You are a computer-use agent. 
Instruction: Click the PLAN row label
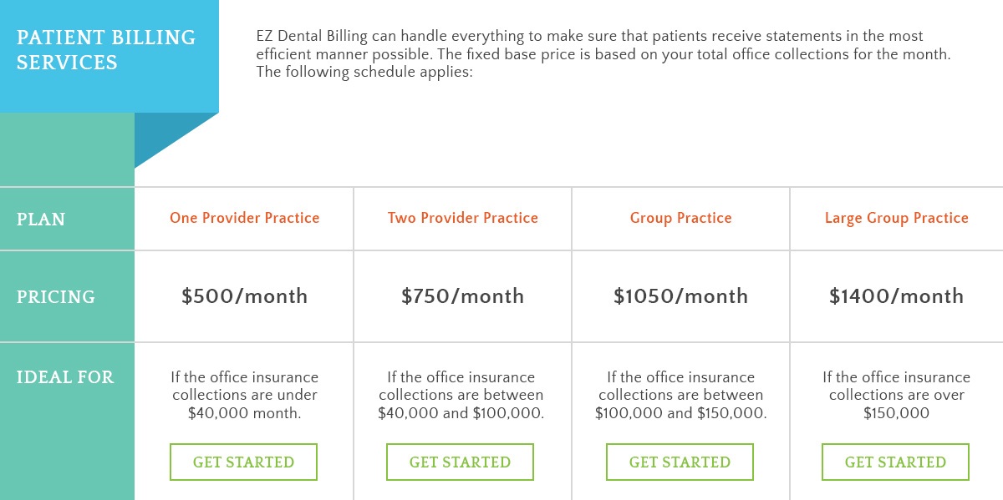pyautogui.click(x=39, y=220)
